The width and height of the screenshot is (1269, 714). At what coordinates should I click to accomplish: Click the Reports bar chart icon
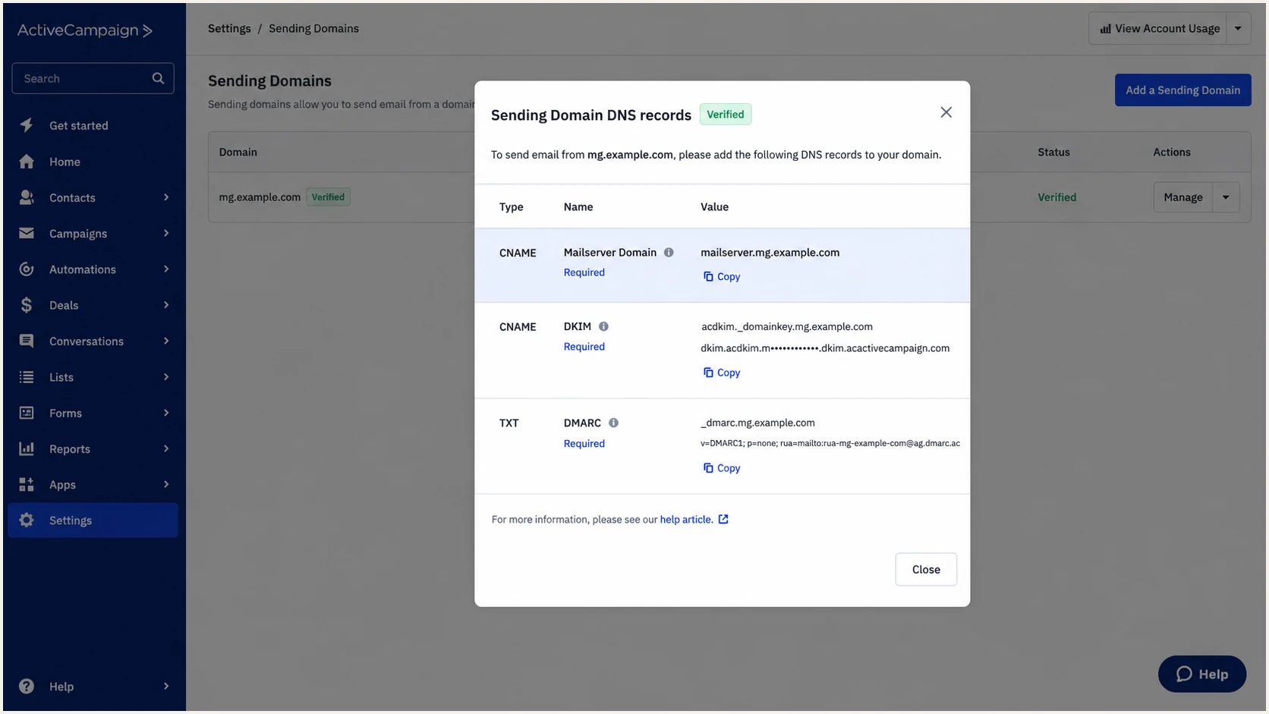[27, 448]
